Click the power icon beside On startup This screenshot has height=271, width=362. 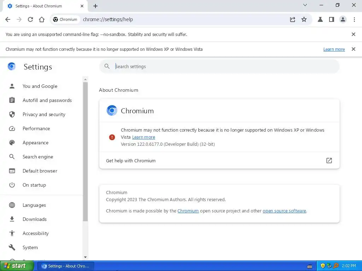(12, 185)
